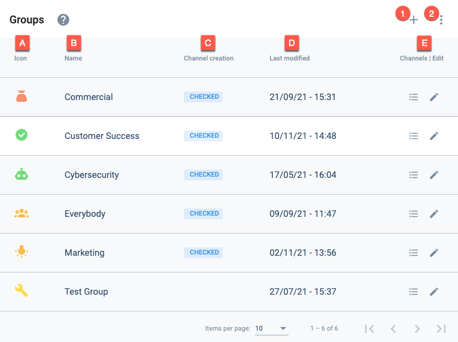The width and height of the screenshot is (458, 342).
Task: Click the Commercial group money bag icon
Action: tap(22, 96)
